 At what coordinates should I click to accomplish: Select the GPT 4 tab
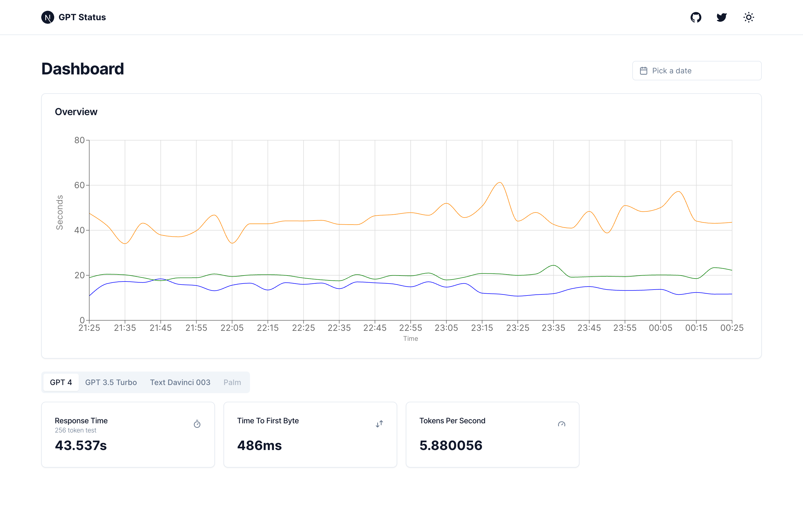coord(61,382)
